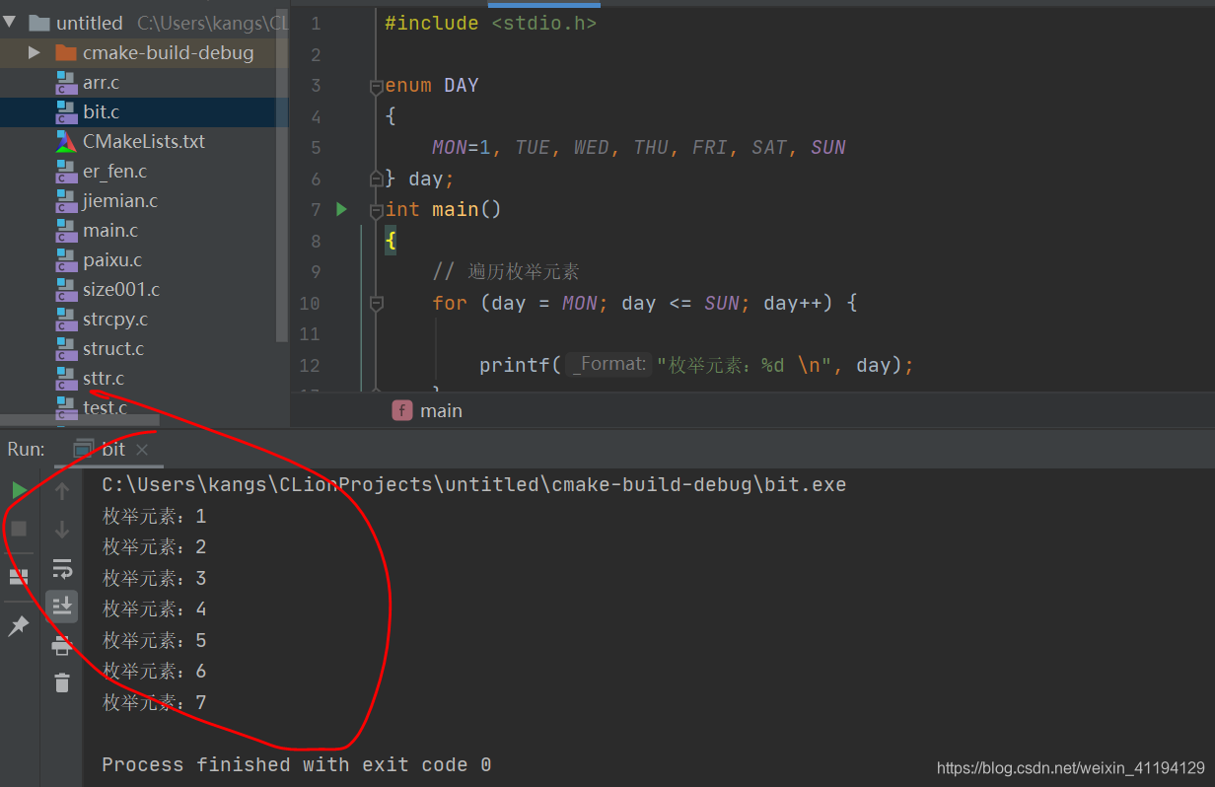Open paixu.c file

coord(112,259)
